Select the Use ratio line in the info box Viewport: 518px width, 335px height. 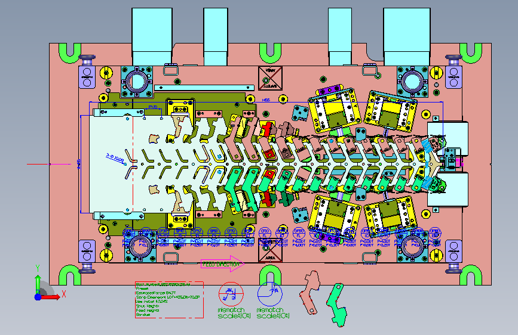pos(152,302)
